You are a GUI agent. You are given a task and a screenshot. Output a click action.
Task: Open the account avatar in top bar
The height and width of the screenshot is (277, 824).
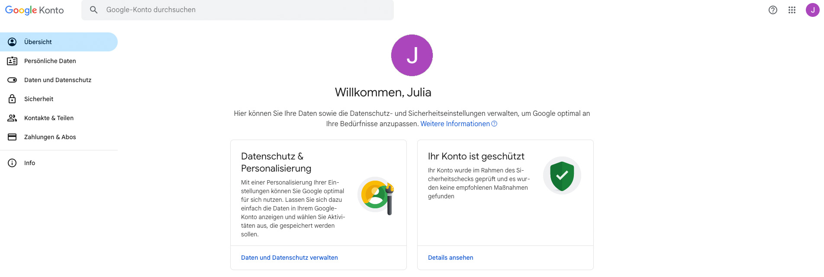[x=813, y=10]
